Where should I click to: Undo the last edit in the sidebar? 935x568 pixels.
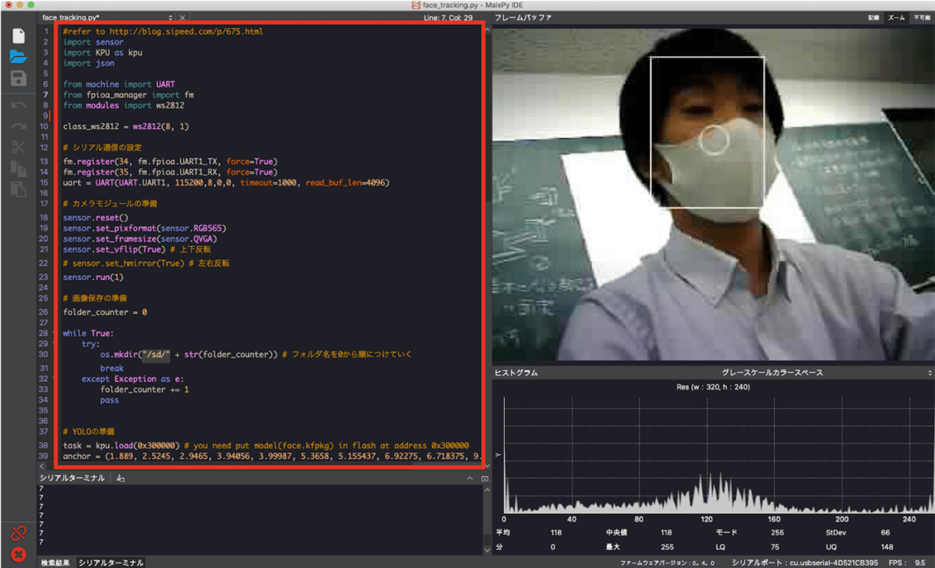19,105
